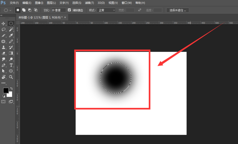Viewport: 238px width, 144px height.
Task: Click the 羽化 feather input field
Action: [59, 10]
